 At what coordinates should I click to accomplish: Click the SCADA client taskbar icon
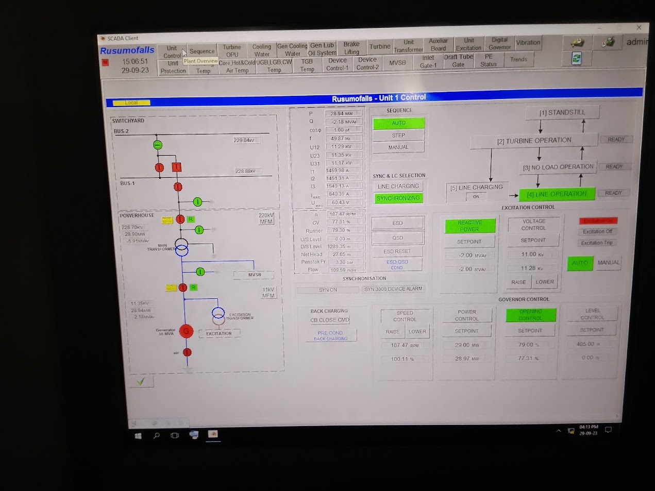(x=212, y=434)
